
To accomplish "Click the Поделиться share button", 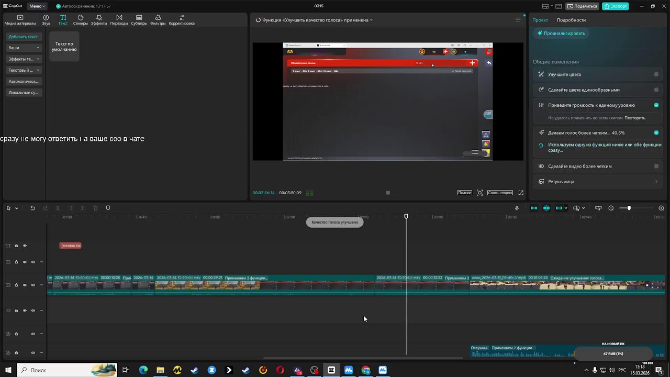I will [583, 6].
